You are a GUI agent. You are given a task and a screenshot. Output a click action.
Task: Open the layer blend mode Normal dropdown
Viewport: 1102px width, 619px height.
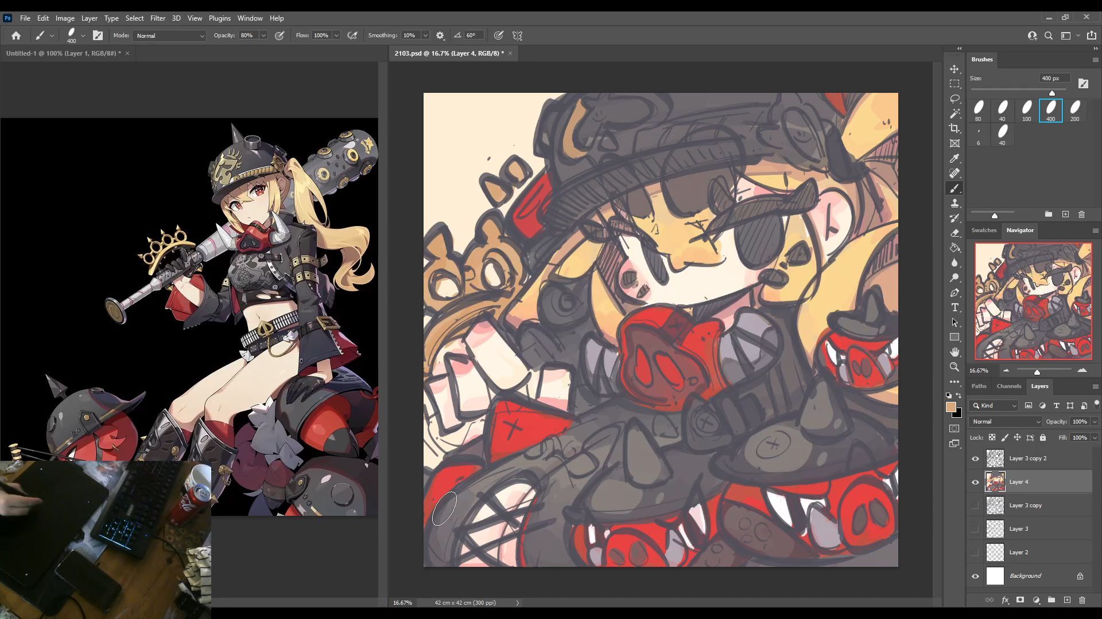[1006, 421]
